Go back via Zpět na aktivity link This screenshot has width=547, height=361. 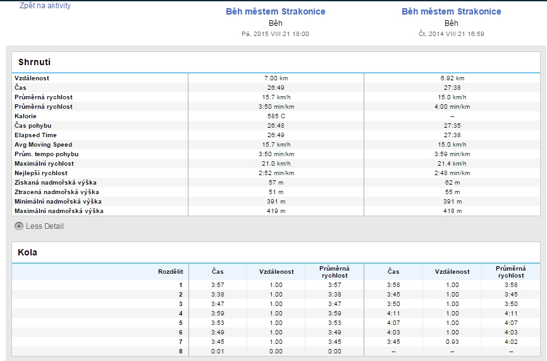point(45,6)
